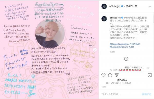Open official_jo1 avatar in post header
154x99 pixels.
(x=104, y=6)
